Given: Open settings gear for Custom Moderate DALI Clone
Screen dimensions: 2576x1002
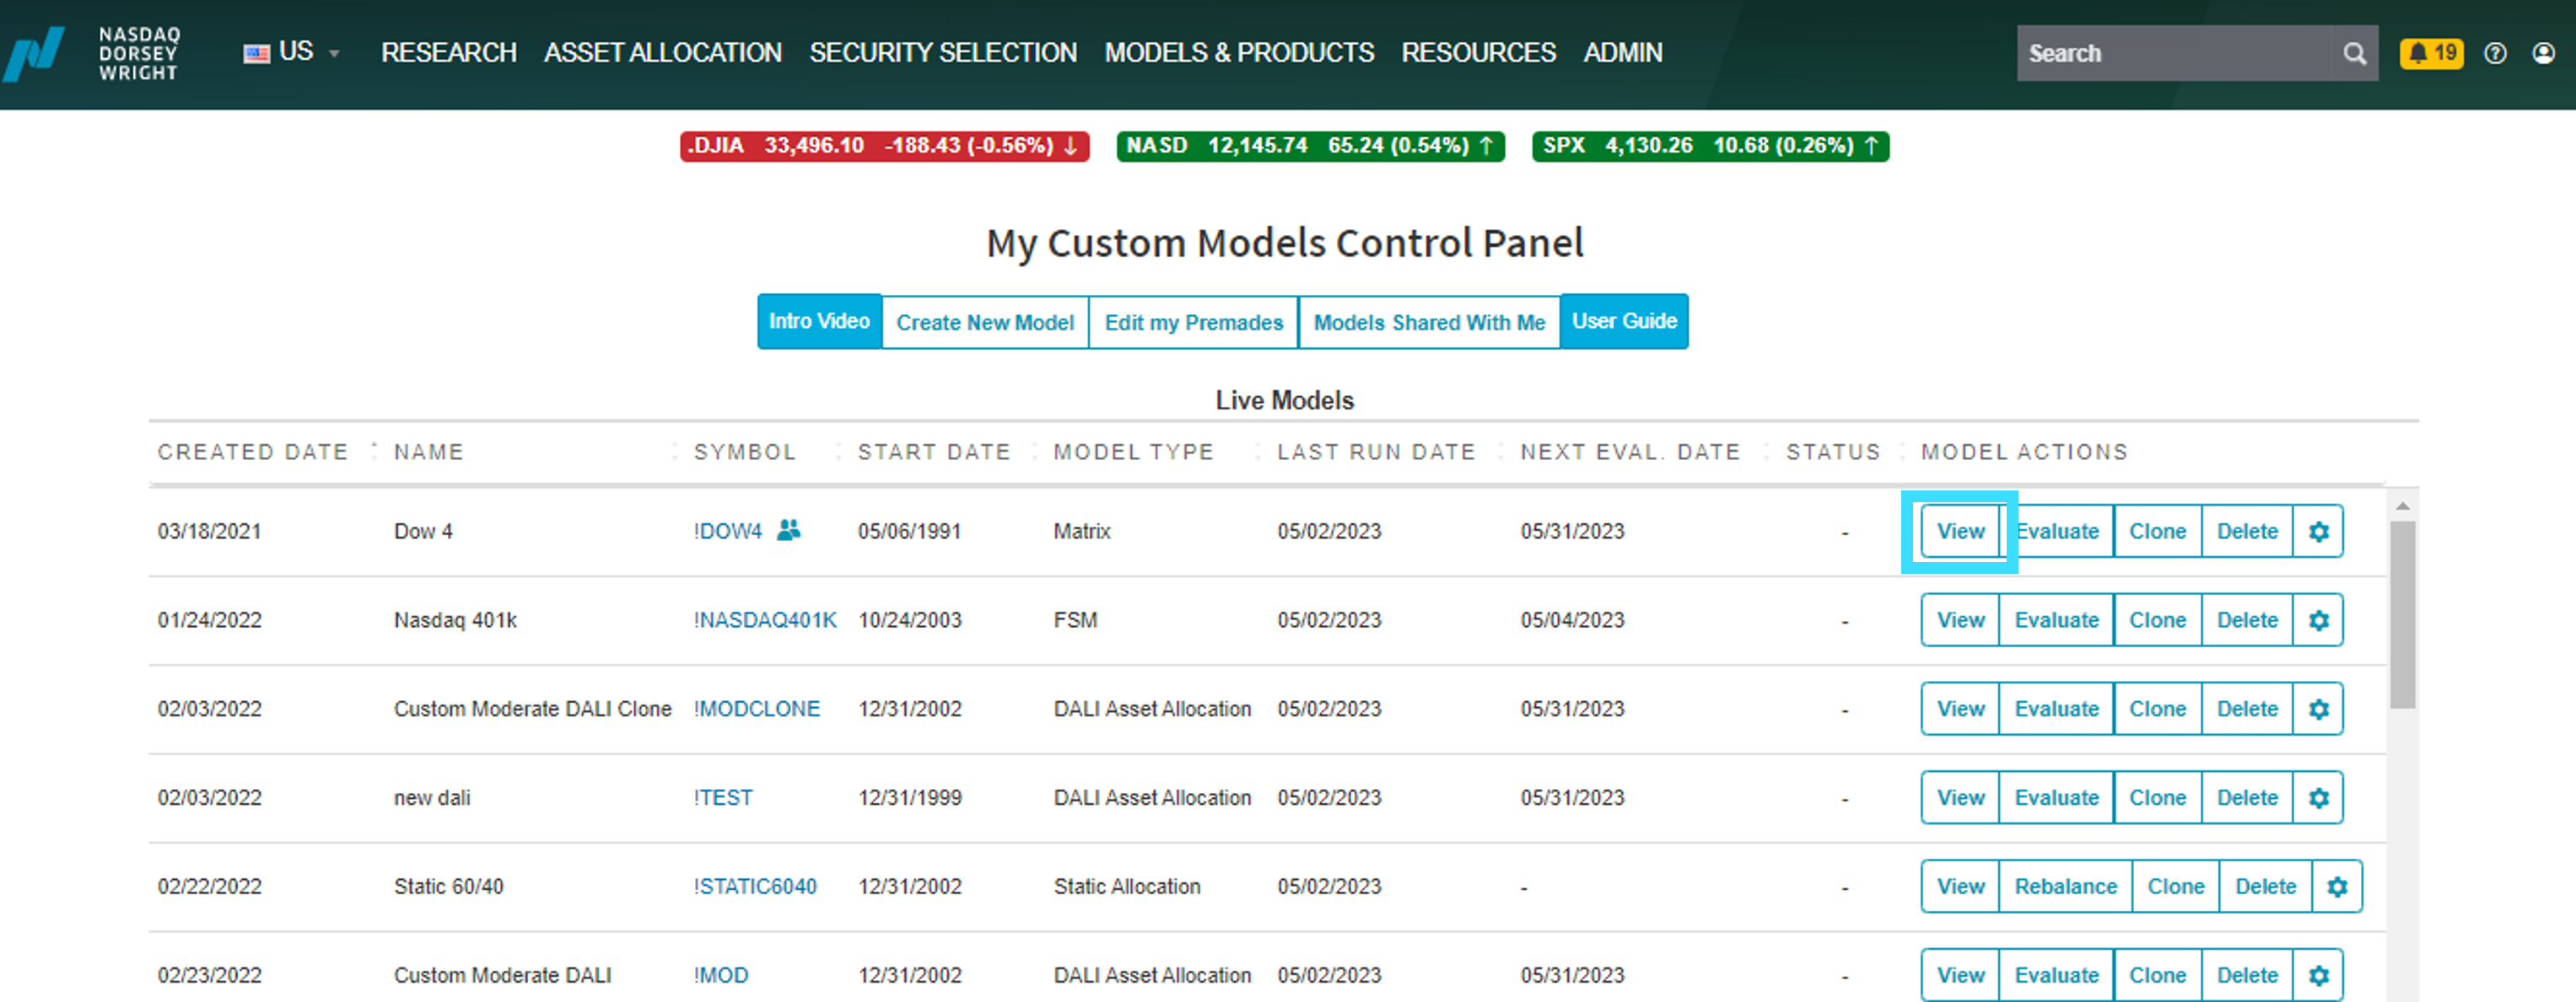Looking at the screenshot, I should (x=2318, y=710).
